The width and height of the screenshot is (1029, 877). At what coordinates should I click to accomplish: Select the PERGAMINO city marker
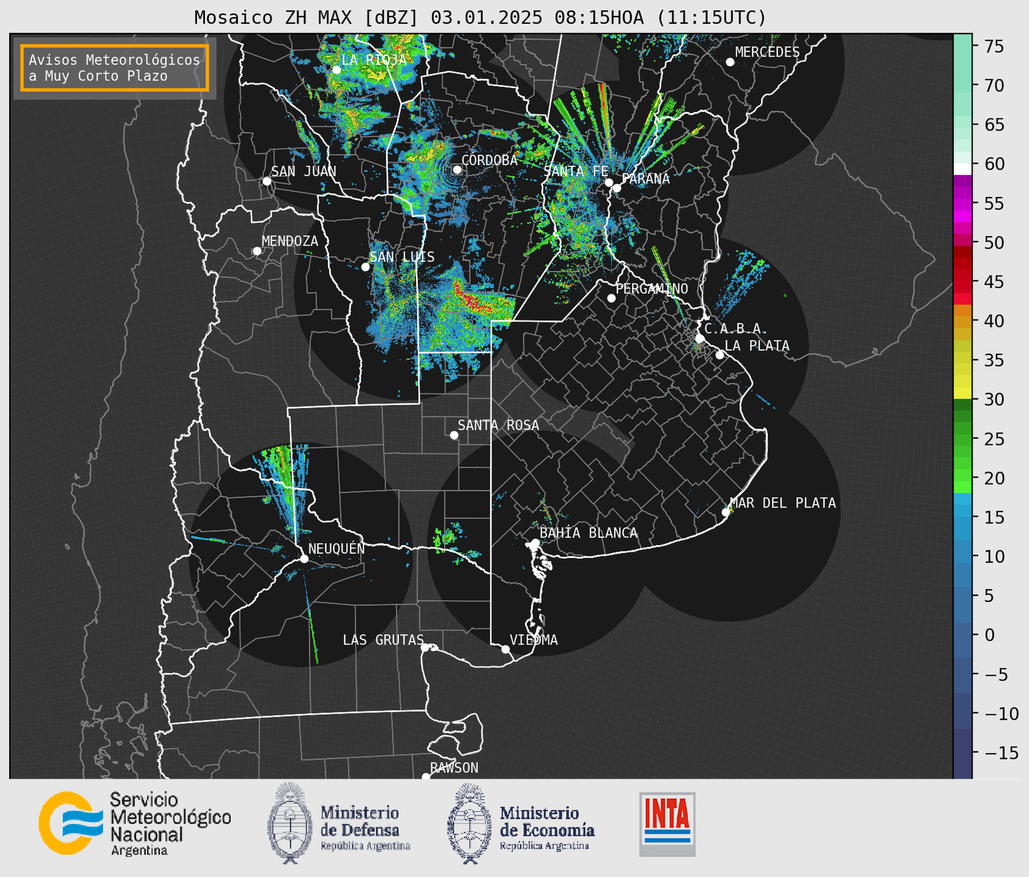[611, 298]
